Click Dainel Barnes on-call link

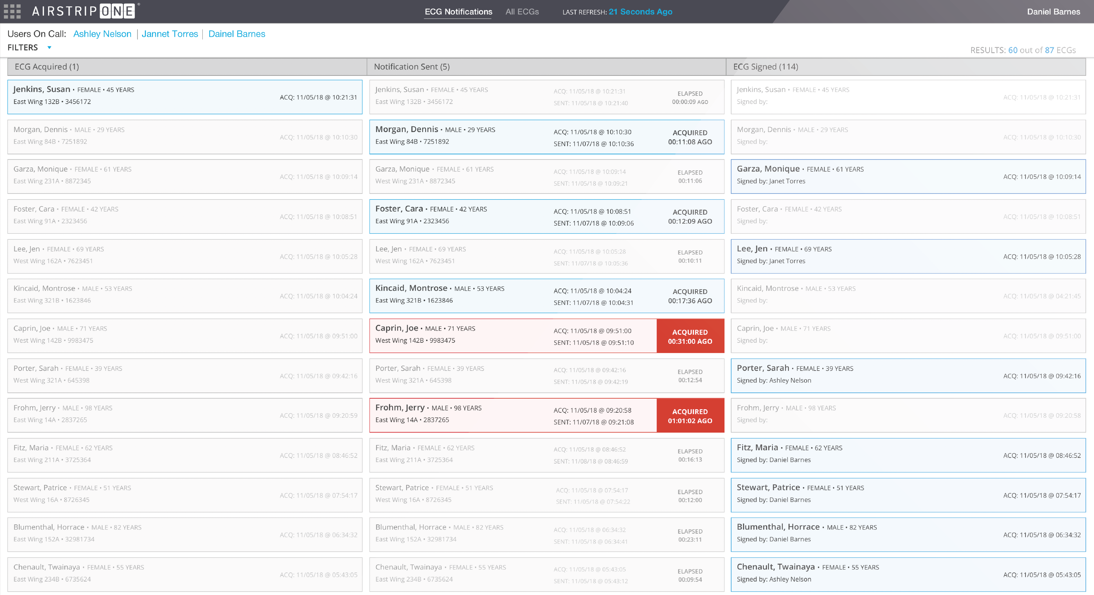pyautogui.click(x=237, y=34)
